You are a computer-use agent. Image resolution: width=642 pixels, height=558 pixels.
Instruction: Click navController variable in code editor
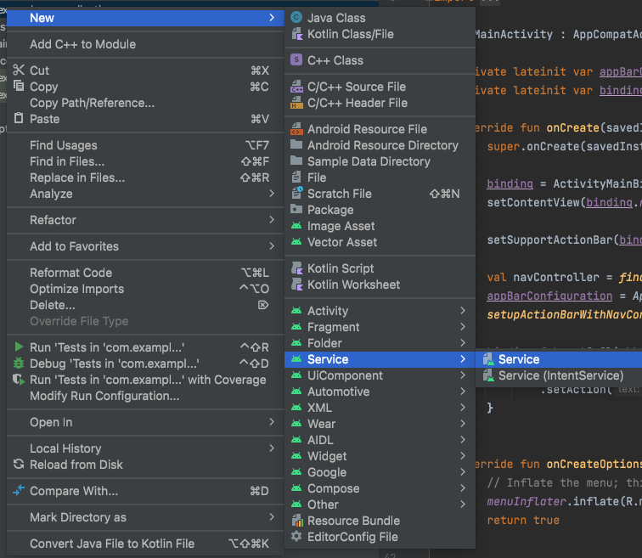[x=556, y=277]
